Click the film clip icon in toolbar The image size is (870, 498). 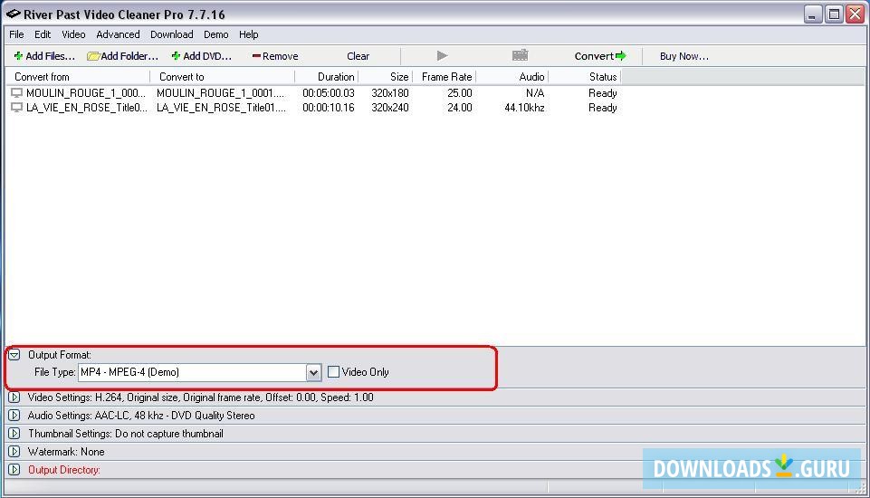(520, 55)
